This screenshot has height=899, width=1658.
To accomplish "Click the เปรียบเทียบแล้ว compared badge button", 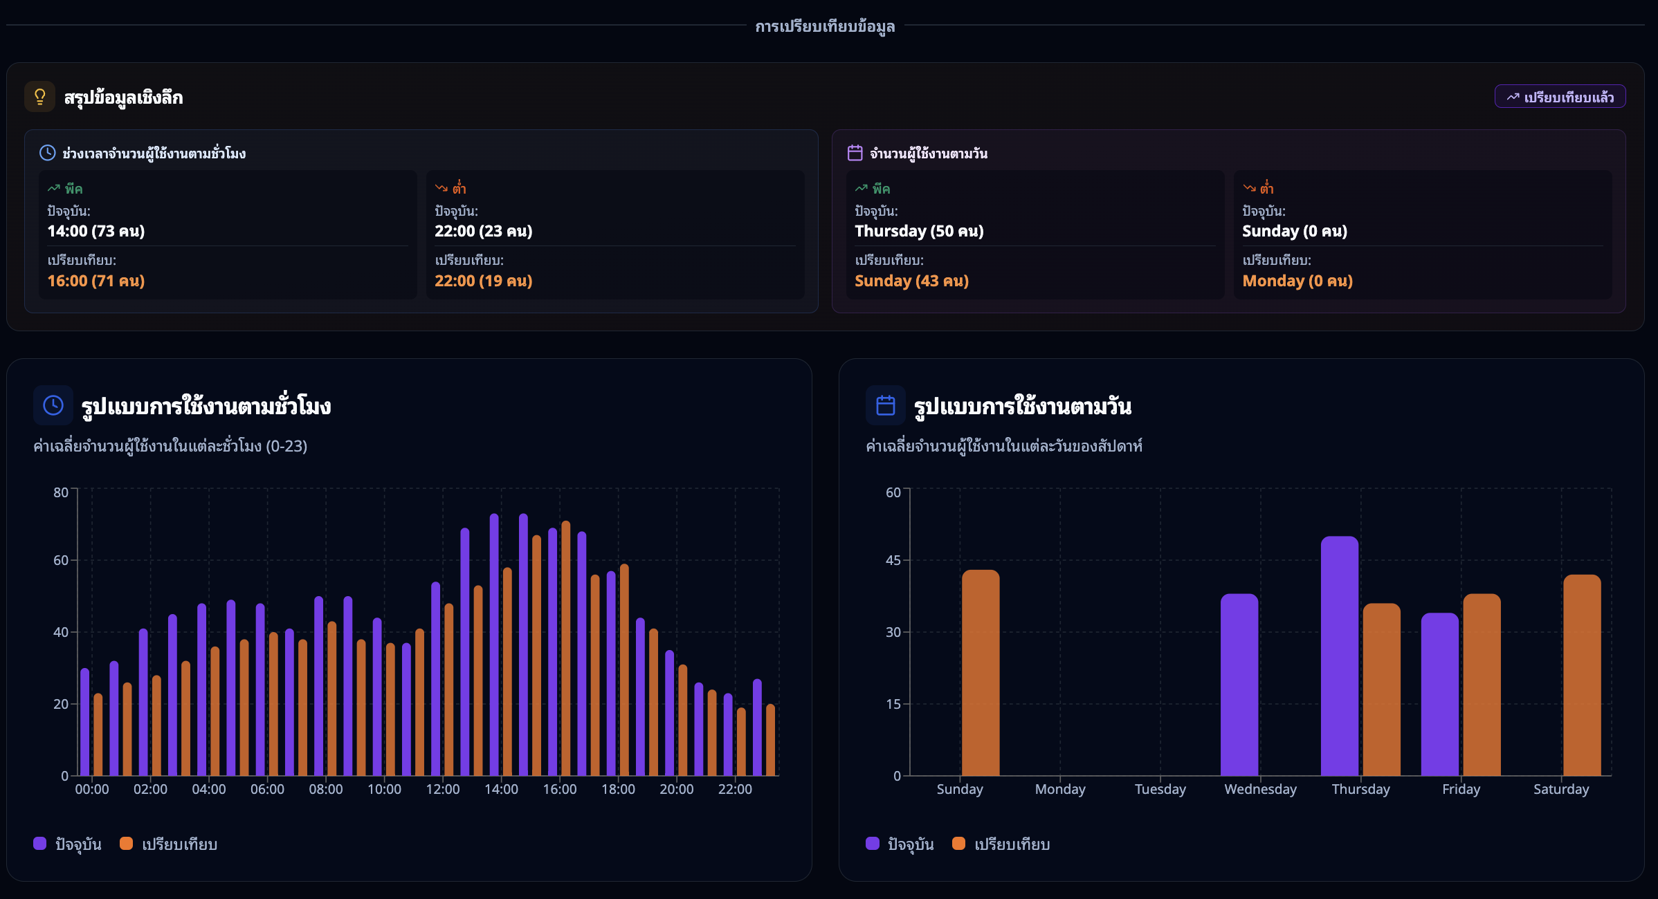I will coord(1560,97).
